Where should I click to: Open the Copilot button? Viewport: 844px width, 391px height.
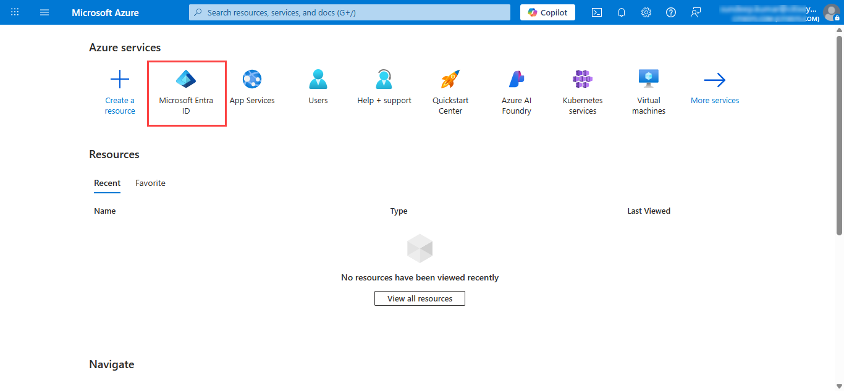click(547, 12)
